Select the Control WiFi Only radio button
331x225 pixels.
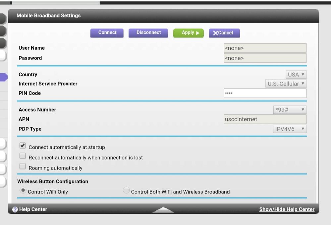point(23,191)
